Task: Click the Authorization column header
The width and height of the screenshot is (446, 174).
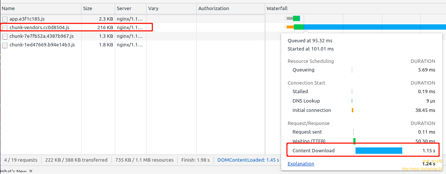Action: click(x=230, y=9)
